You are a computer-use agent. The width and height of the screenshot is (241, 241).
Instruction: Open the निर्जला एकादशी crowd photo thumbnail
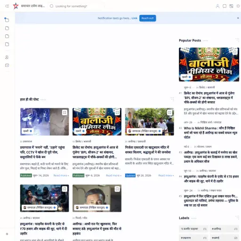pos(149,121)
